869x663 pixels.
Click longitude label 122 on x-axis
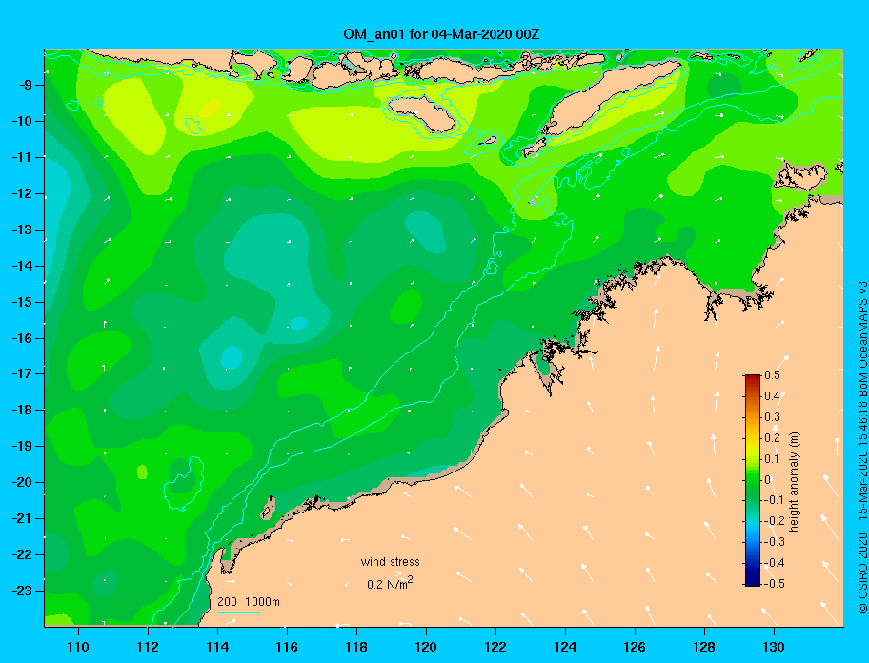click(495, 647)
